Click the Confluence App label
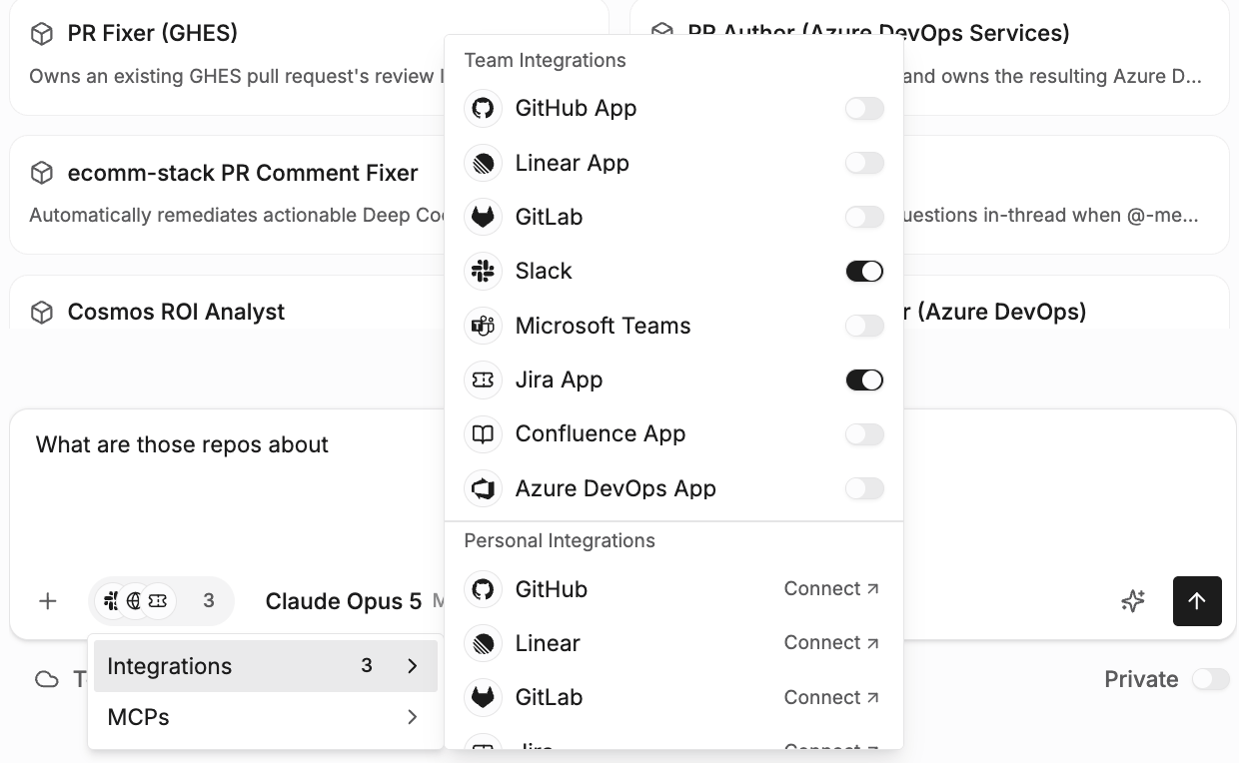Viewport: 1239px width, 763px height. point(601,433)
